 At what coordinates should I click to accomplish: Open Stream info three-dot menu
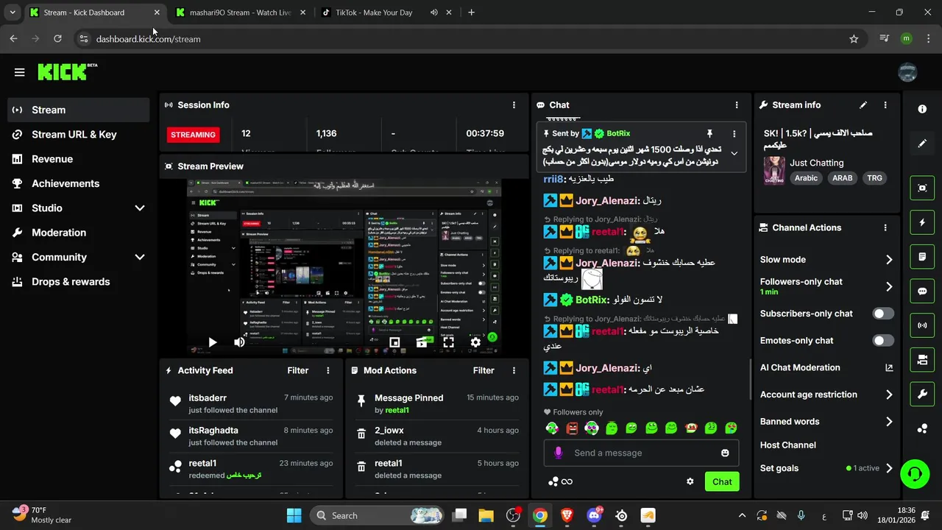tap(885, 105)
